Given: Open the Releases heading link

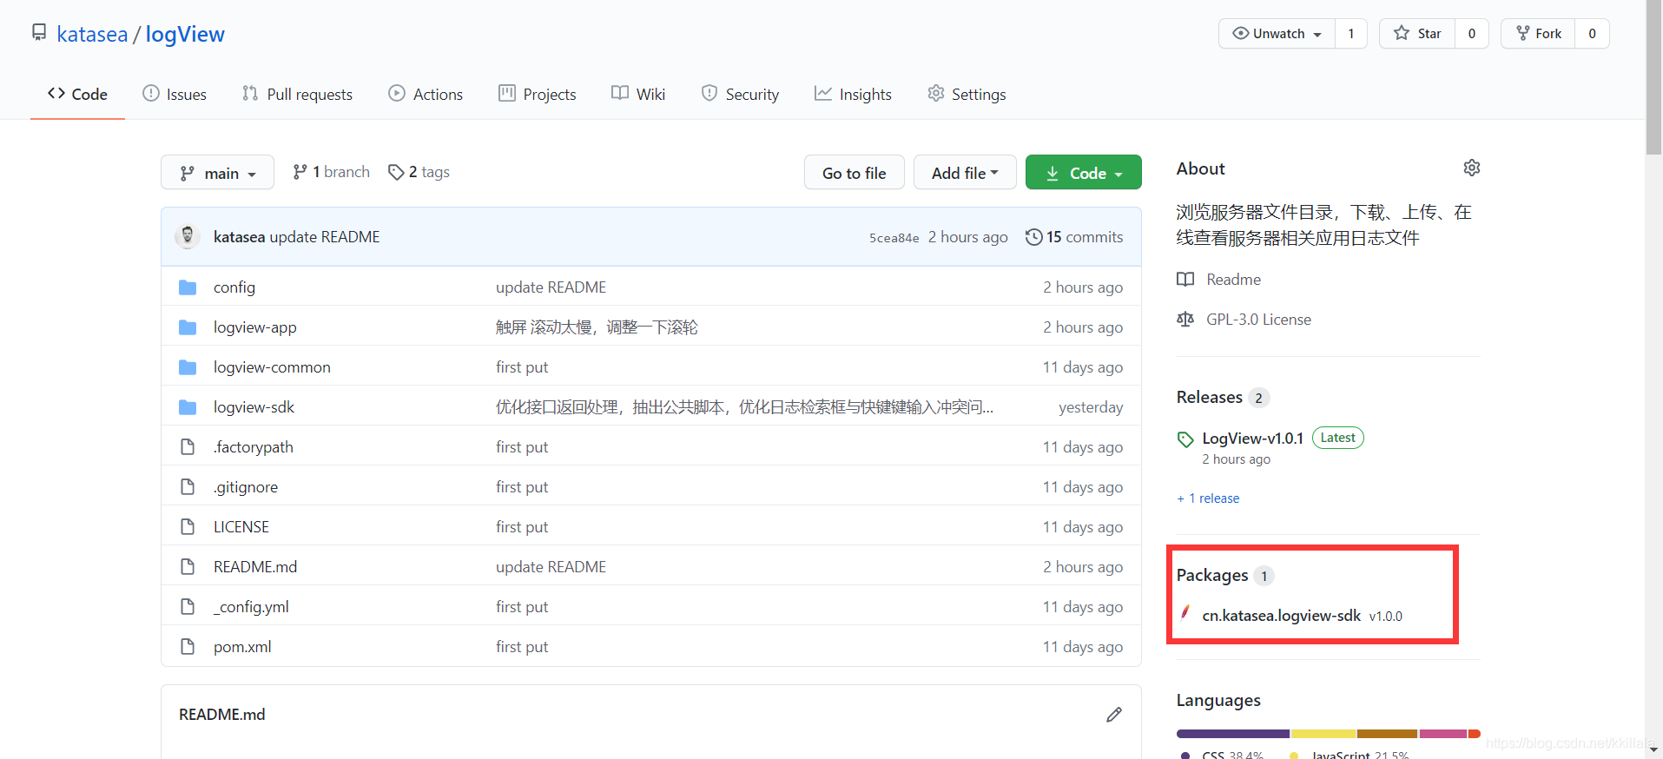Looking at the screenshot, I should tap(1210, 397).
